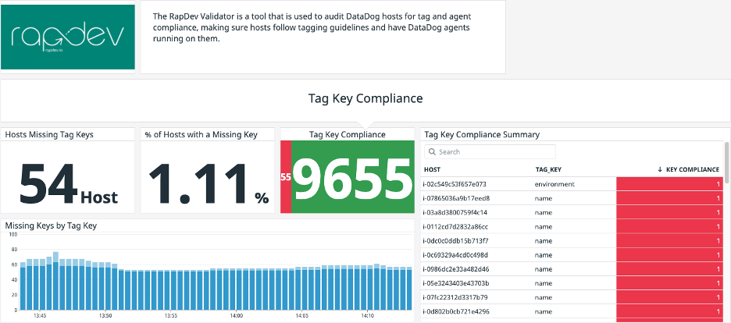Click the Hosts Missing Tag Keys title

(x=49, y=134)
